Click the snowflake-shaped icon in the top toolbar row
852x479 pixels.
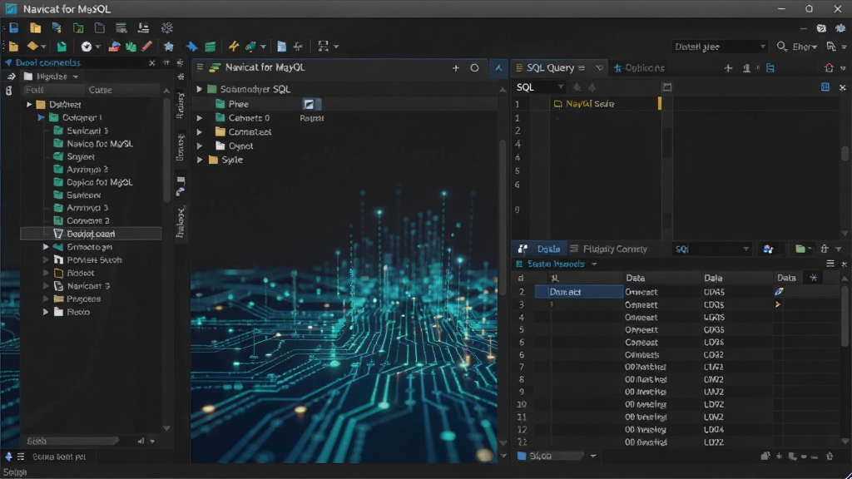point(166,27)
